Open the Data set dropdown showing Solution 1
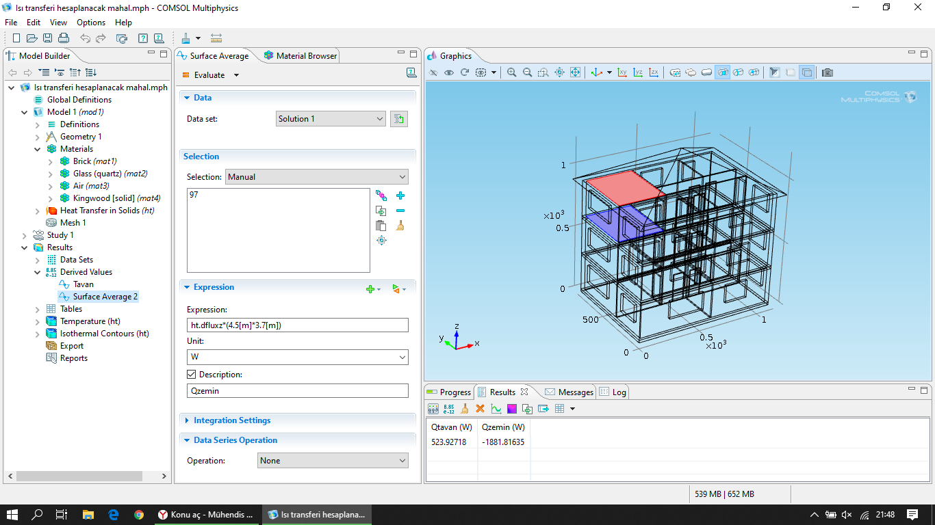The height and width of the screenshot is (525, 935). point(331,119)
